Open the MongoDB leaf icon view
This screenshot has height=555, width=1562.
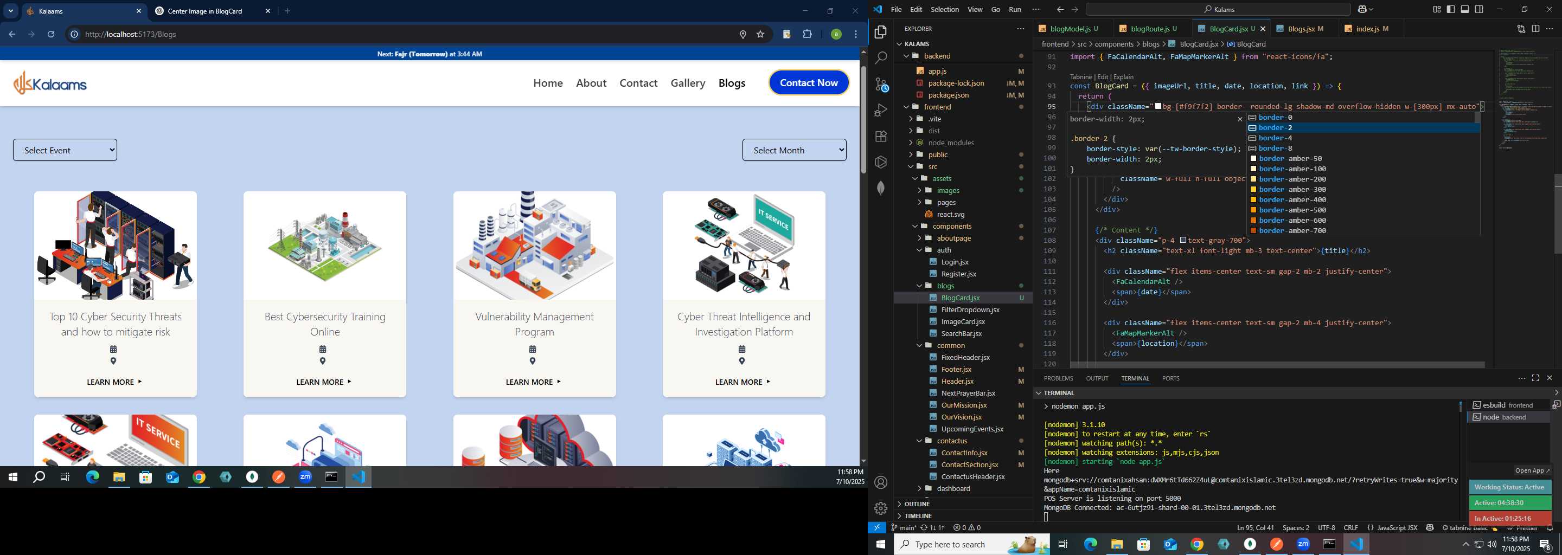coord(880,188)
